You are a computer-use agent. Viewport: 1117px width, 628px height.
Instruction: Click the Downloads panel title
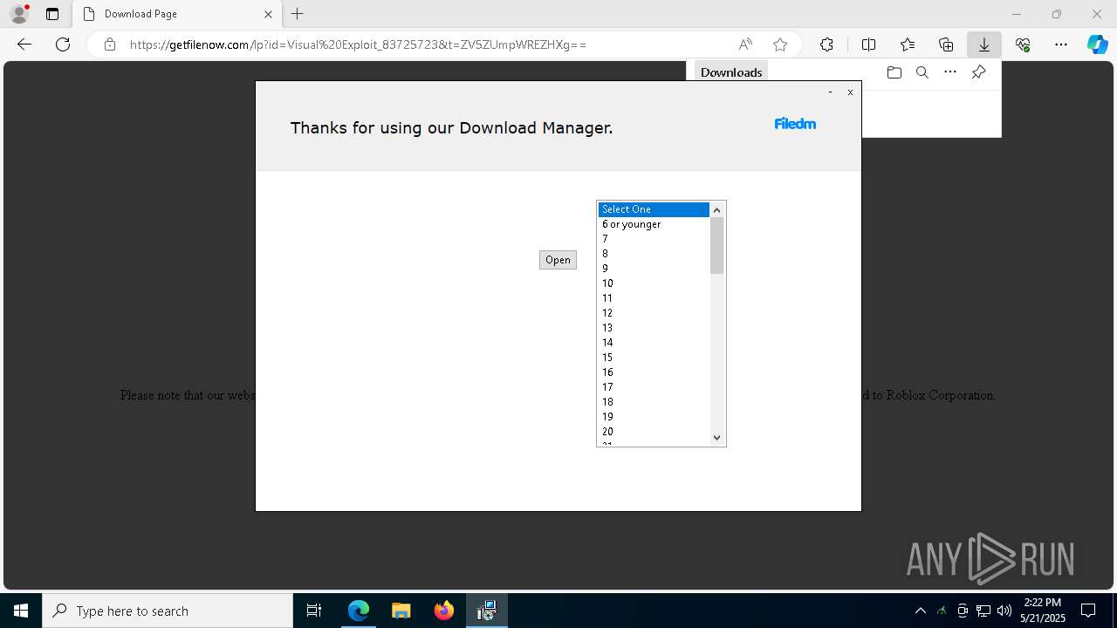(x=731, y=72)
